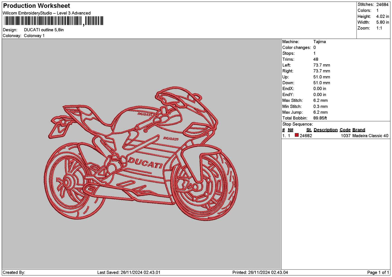Click the Up value '51.0 mm'
The width and height of the screenshot is (392, 277).
click(x=322, y=77)
